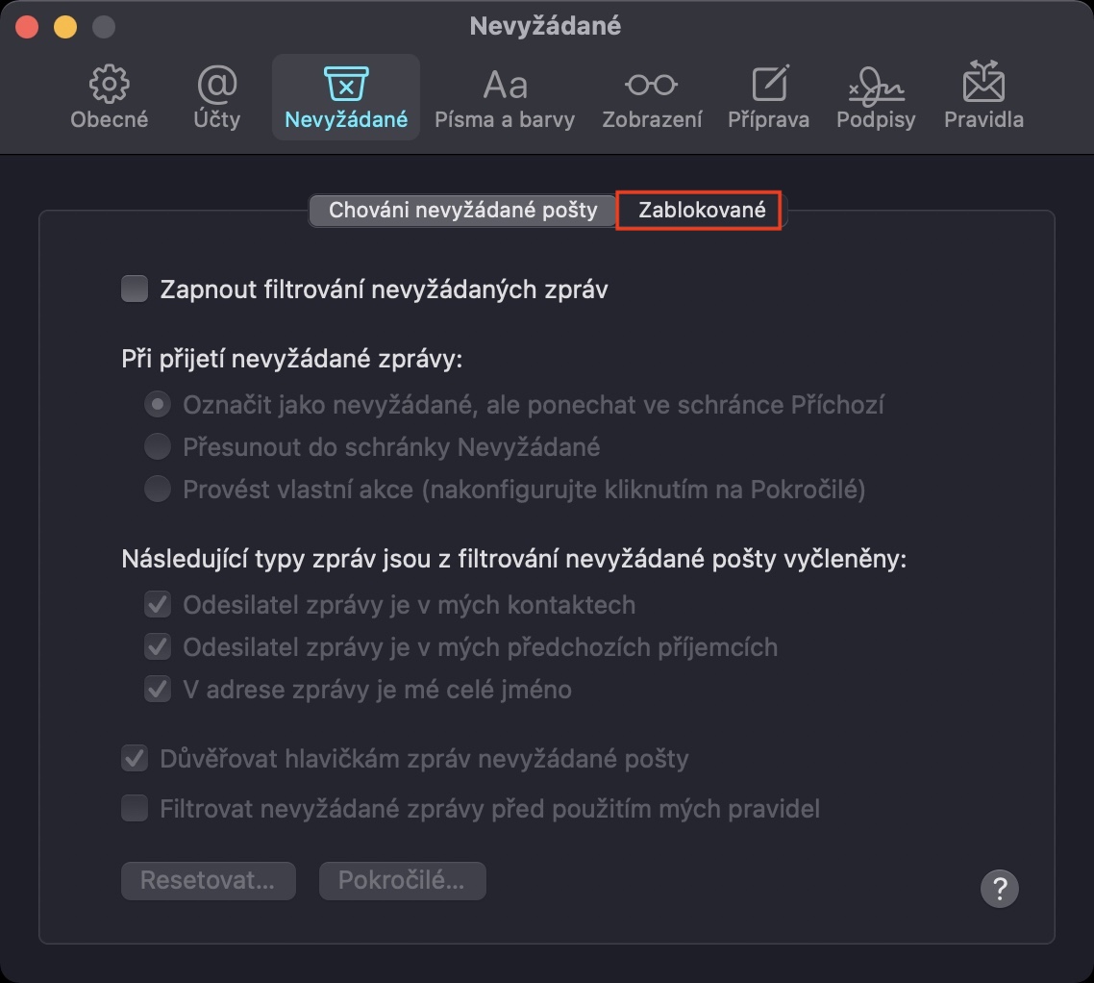Select Přesunout do schránky Nevyžádané option
This screenshot has width=1094, height=983.
tap(158, 447)
